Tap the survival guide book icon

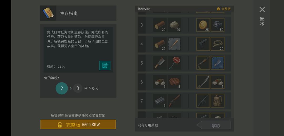click(48, 13)
